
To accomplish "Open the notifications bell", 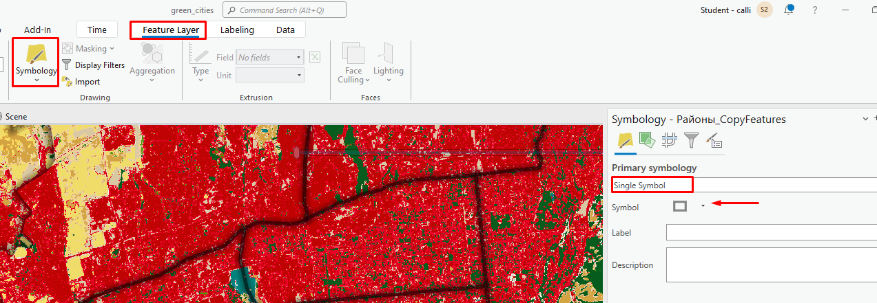I will coord(789,10).
